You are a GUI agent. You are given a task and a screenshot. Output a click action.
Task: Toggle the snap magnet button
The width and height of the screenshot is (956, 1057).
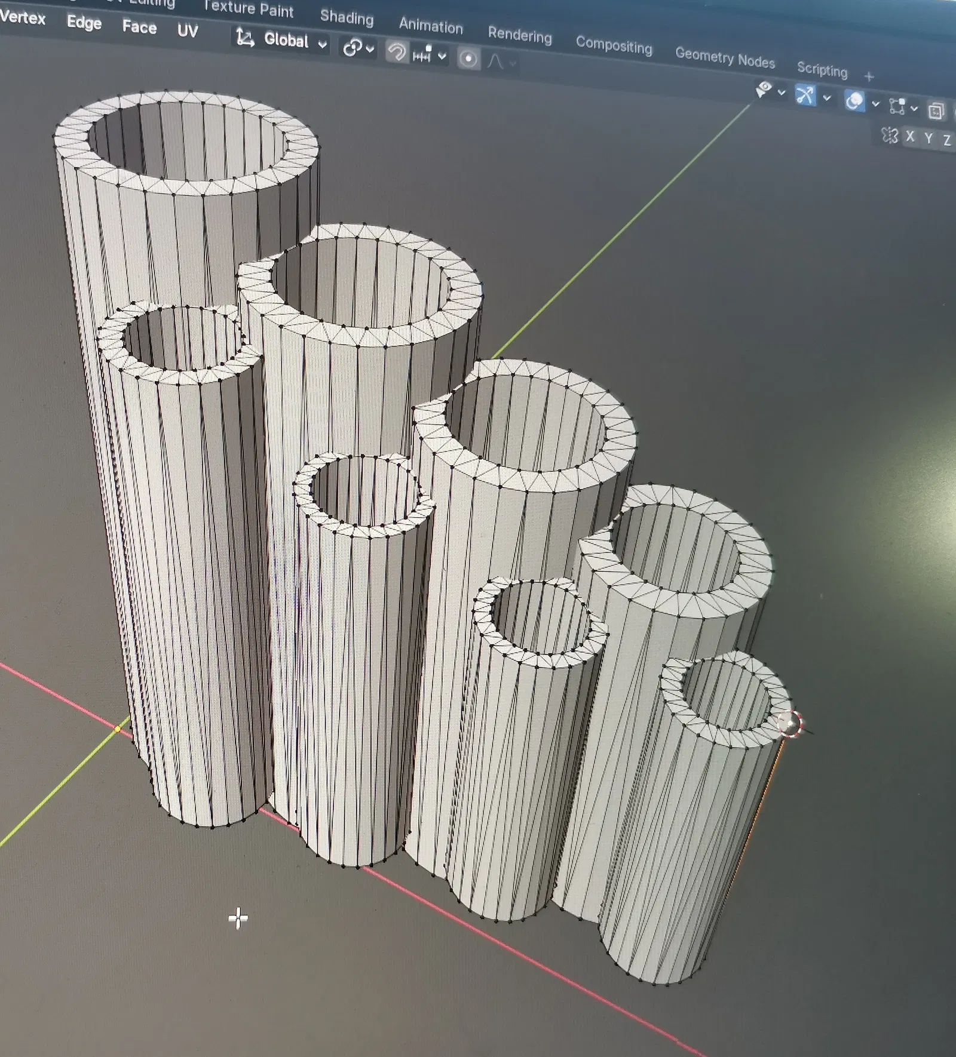point(396,52)
